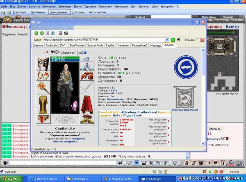Switch to the Don Rumata tab
The image size is (246, 182).
[x=77, y=45]
